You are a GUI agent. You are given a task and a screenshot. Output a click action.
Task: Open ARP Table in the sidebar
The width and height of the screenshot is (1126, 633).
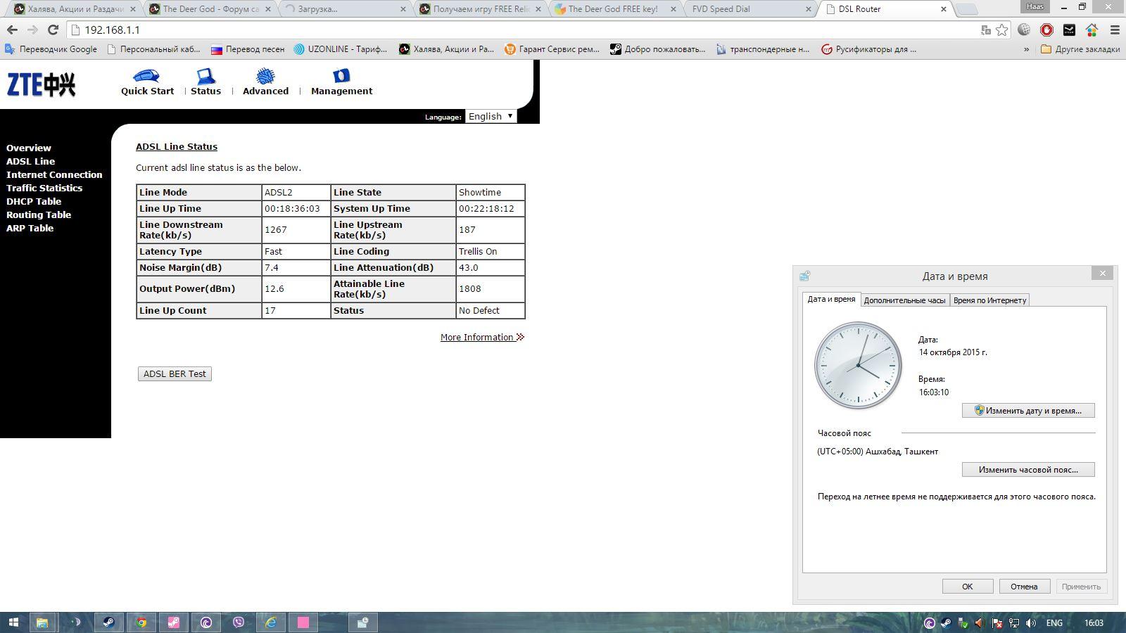click(30, 228)
